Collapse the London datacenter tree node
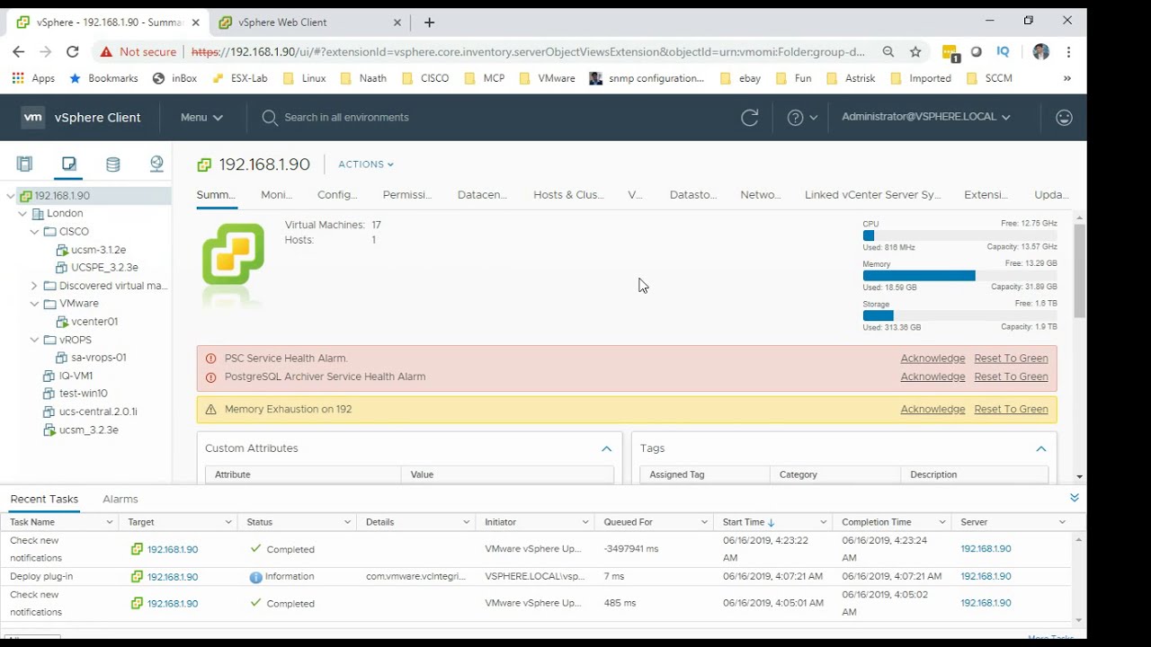Image resolution: width=1151 pixels, height=647 pixels. tap(22, 214)
